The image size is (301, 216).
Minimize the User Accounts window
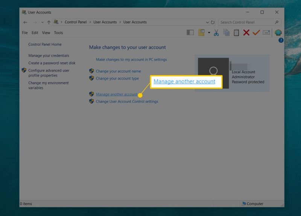pyautogui.click(x=248, y=12)
